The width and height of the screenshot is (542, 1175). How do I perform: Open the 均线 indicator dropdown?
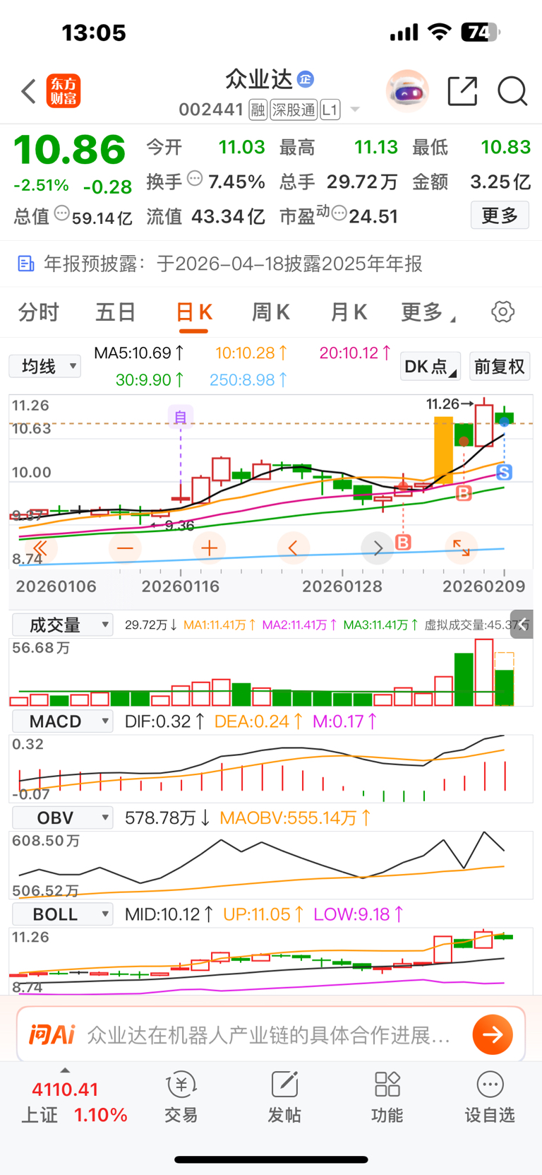[x=44, y=366]
